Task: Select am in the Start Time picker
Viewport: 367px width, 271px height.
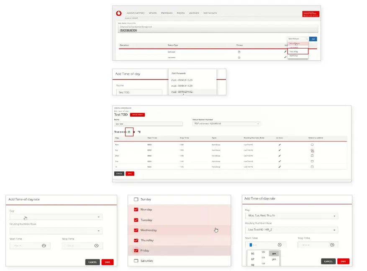Action: pos(274,253)
